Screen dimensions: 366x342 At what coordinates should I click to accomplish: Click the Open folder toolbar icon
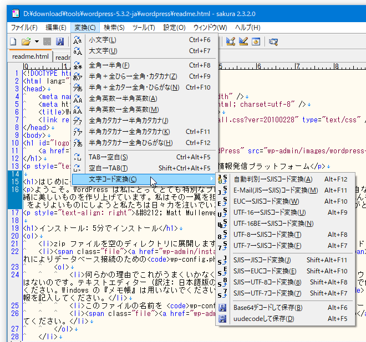click(x=26, y=42)
